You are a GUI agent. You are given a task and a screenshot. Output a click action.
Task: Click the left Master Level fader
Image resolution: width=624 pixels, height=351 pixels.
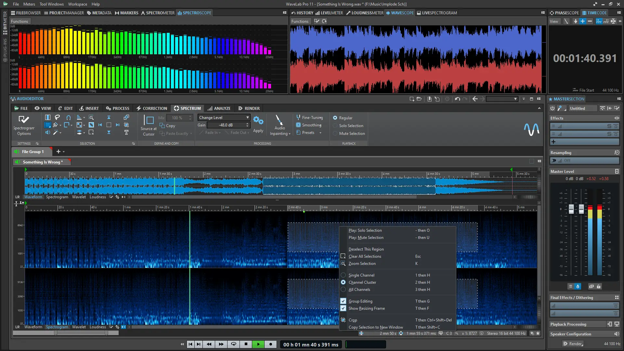pos(571,209)
